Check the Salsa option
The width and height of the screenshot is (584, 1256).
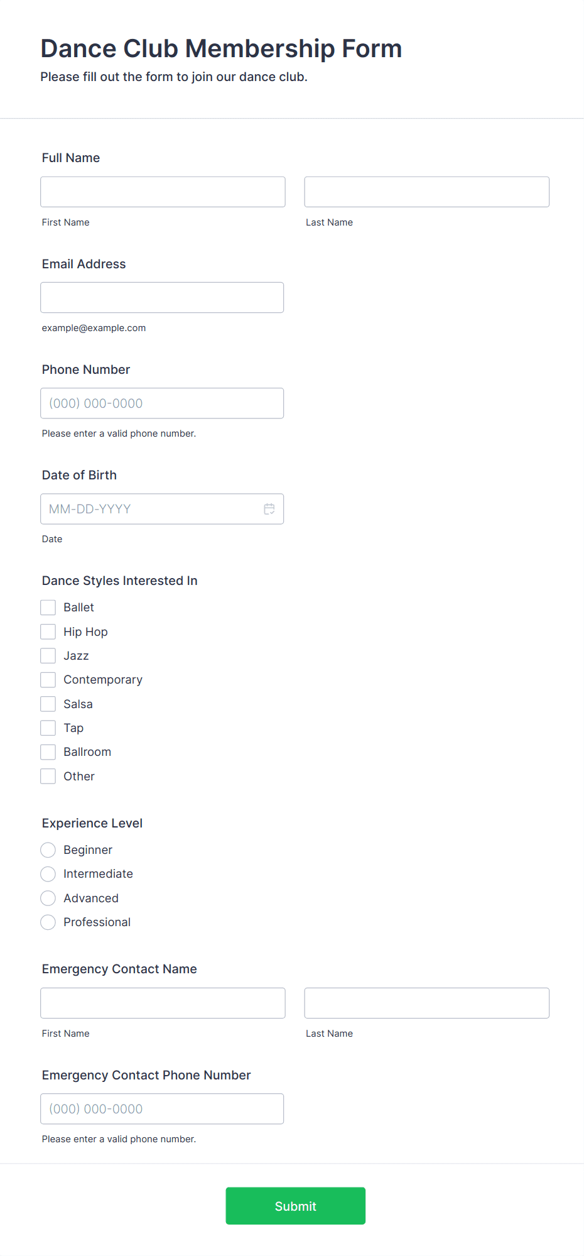pyautogui.click(x=48, y=704)
